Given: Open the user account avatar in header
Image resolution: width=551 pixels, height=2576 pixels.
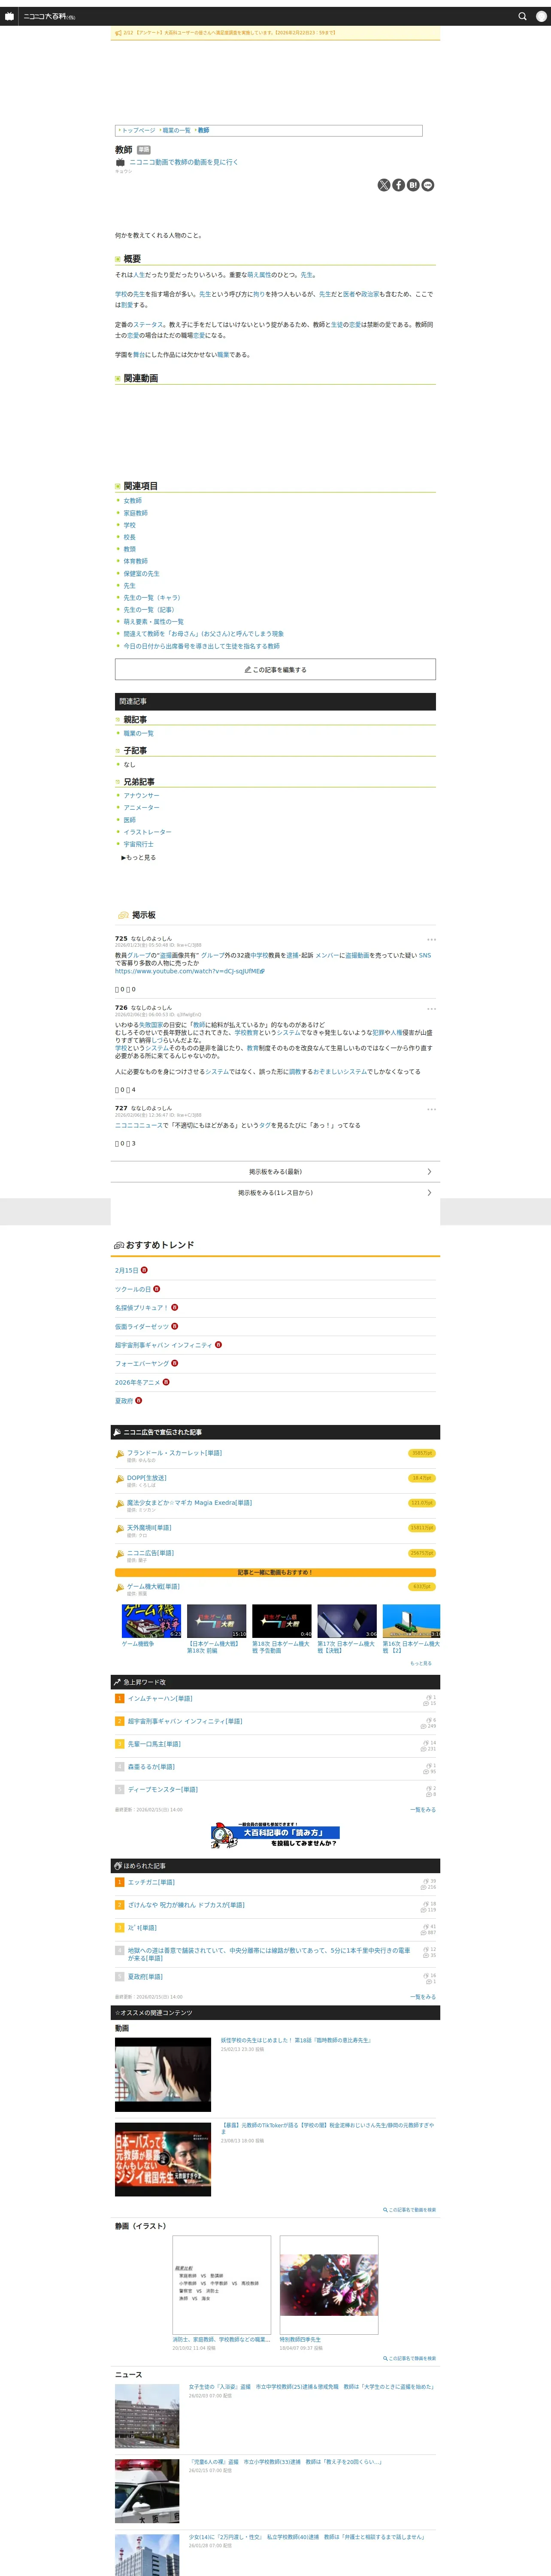Looking at the screenshot, I should [542, 16].
